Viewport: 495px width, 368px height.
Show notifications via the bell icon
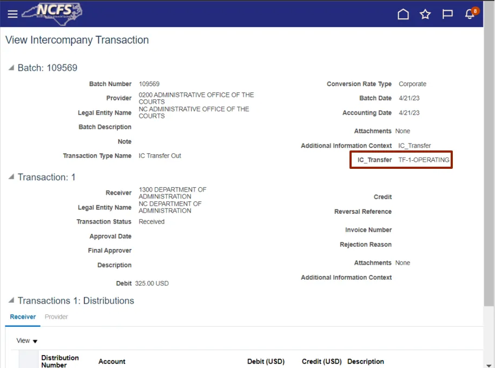[470, 15]
